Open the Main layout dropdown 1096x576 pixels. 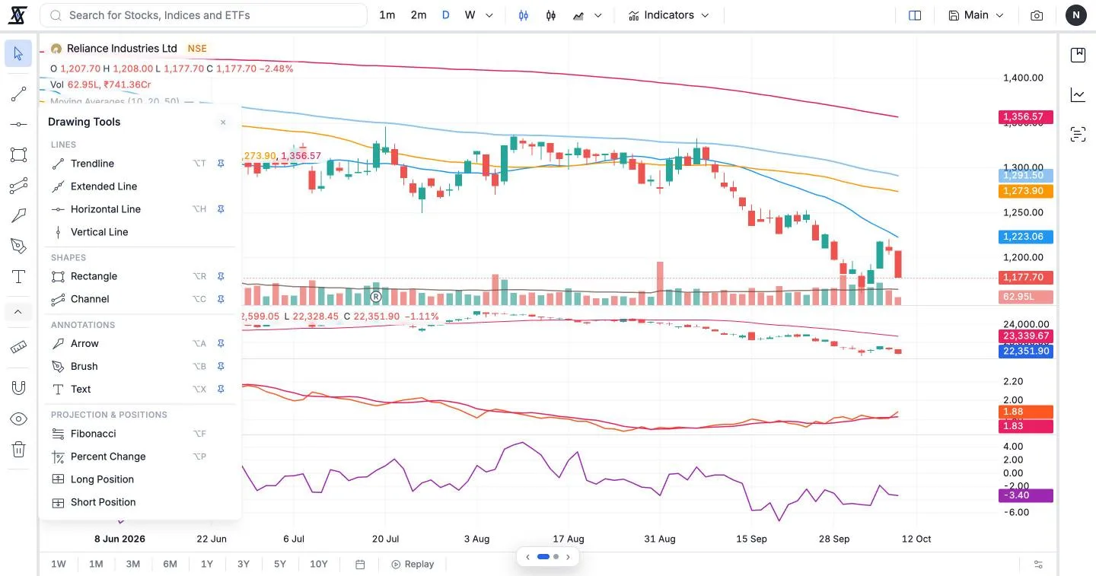976,15
